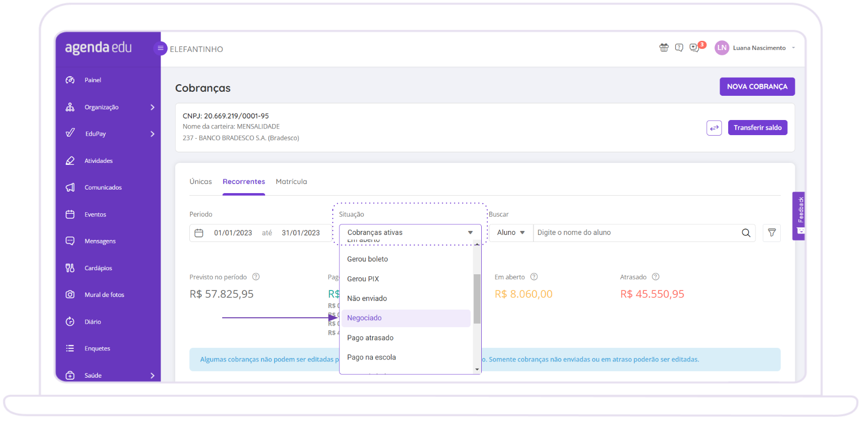Select Negociado option

(406, 318)
